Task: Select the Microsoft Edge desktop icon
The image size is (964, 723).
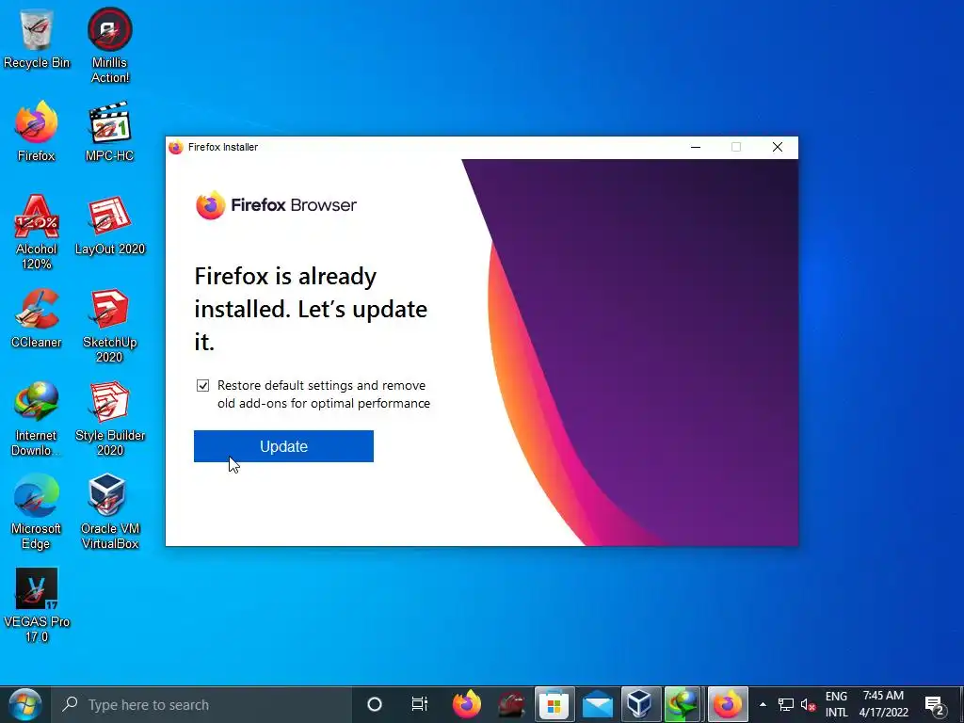Action: tap(37, 511)
